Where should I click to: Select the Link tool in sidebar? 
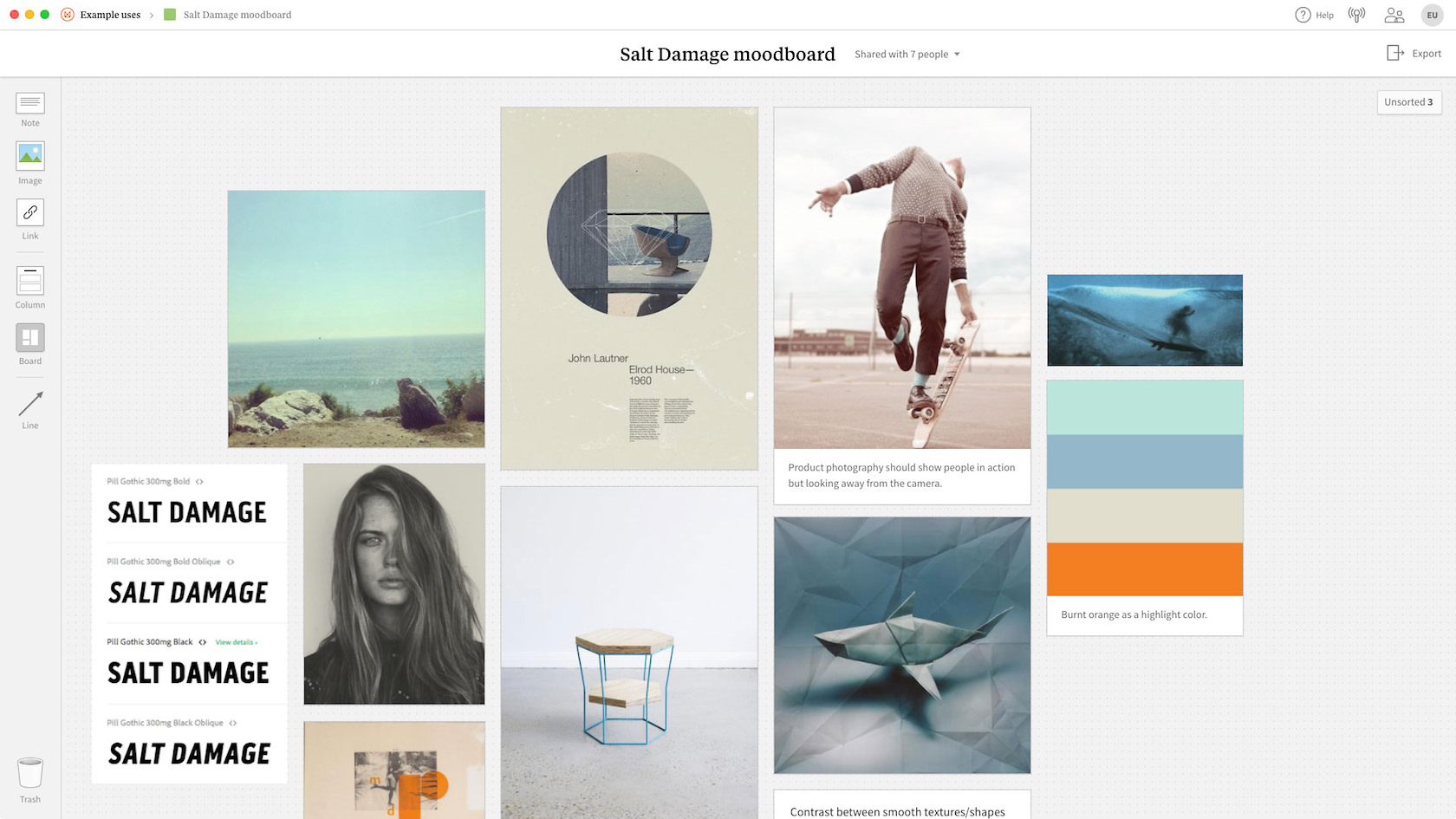30,213
